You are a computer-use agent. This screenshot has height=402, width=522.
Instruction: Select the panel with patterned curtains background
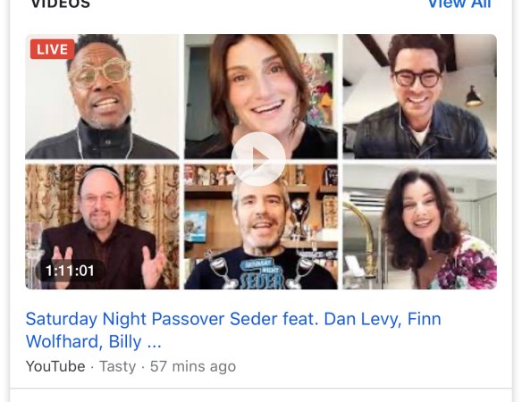coord(102,227)
